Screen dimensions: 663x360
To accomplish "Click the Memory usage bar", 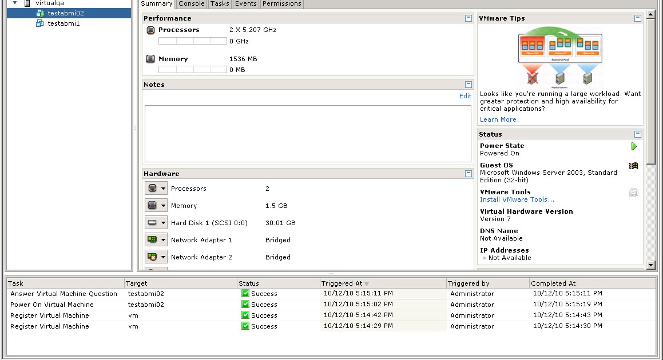I will [192, 70].
